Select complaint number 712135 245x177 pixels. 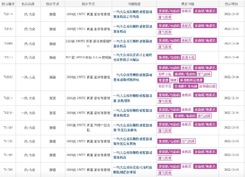[8, 77]
